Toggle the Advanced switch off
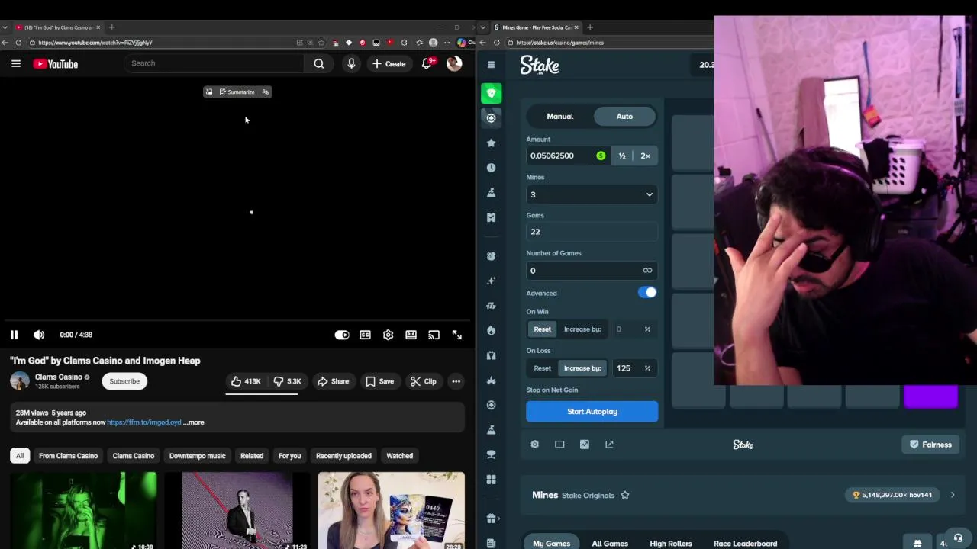 647,293
